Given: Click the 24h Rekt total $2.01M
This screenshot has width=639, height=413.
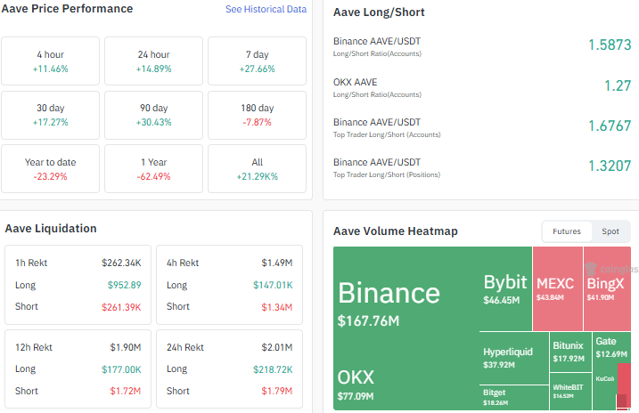Looking at the screenshot, I should (x=276, y=347).
